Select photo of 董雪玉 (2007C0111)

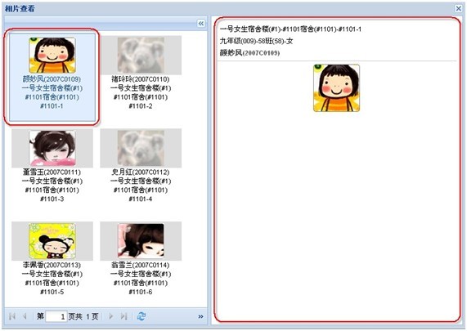coord(52,148)
